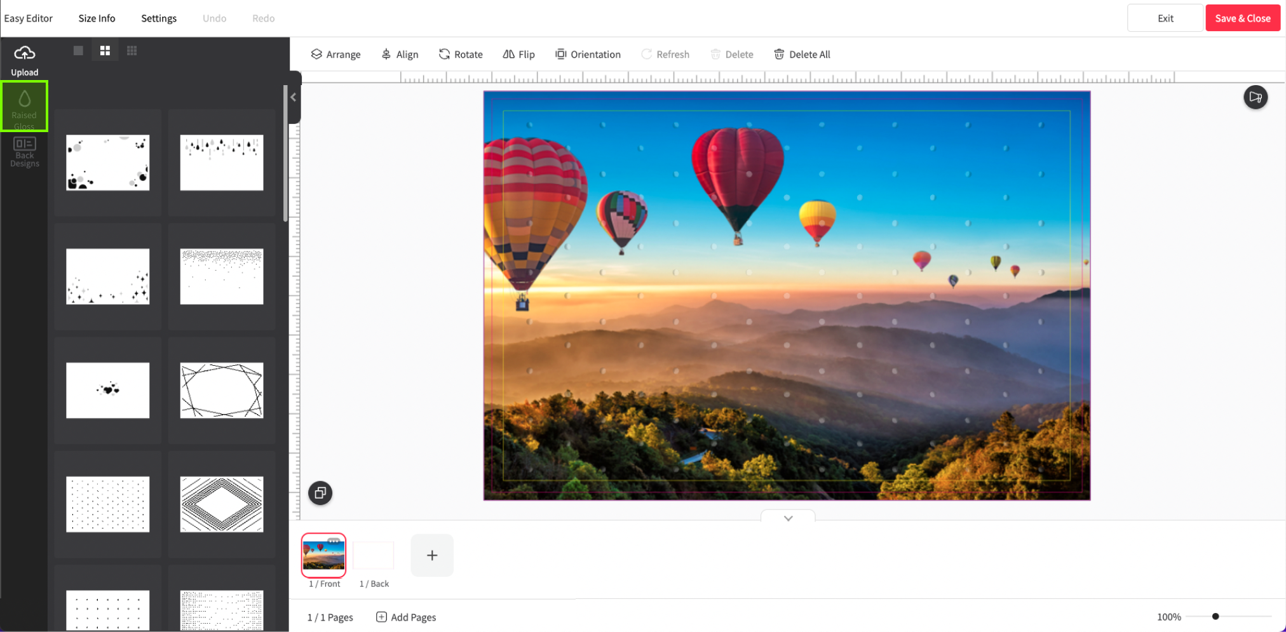The image size is (1286, 632).
Task: Click the Add Pages button
Action: click(x=406, y=617)
